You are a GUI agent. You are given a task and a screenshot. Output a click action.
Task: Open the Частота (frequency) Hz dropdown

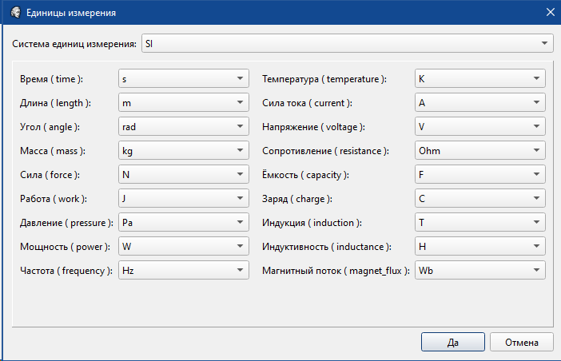183,271
